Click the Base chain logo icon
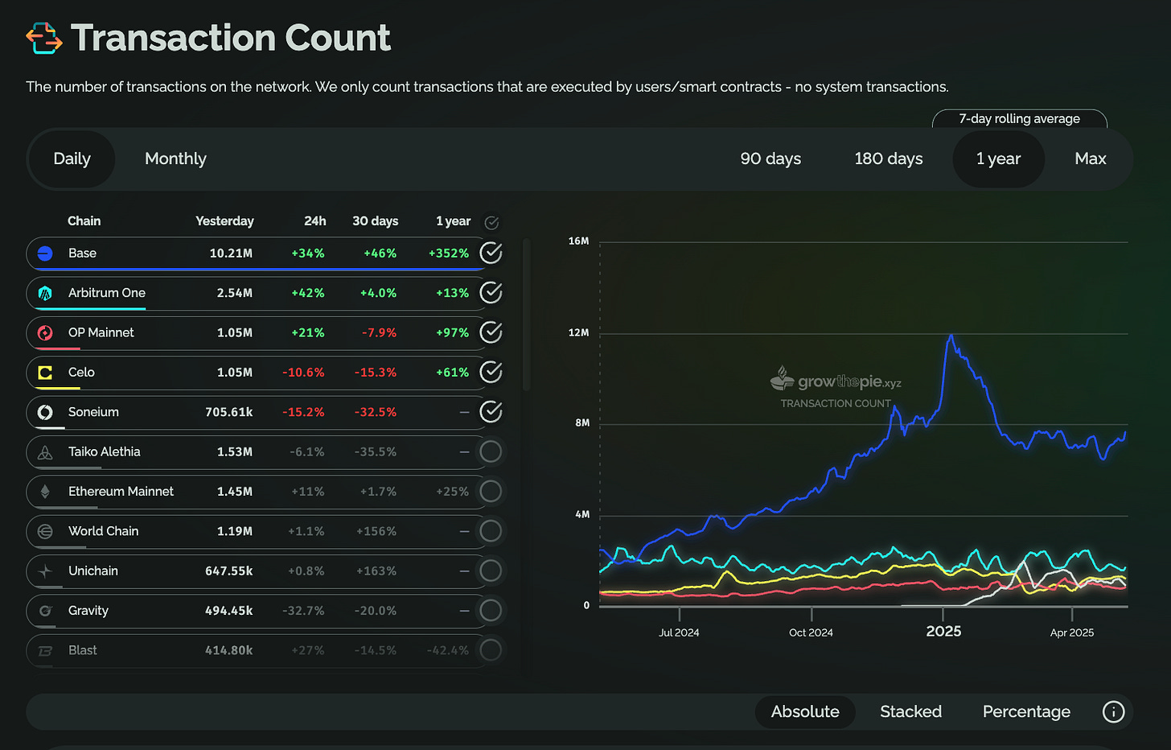The image size is (1171, 750). [45, 253]
